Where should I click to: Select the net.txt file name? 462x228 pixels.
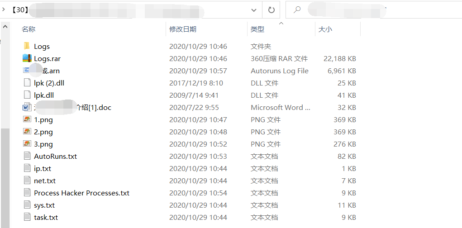pos(45,180)
